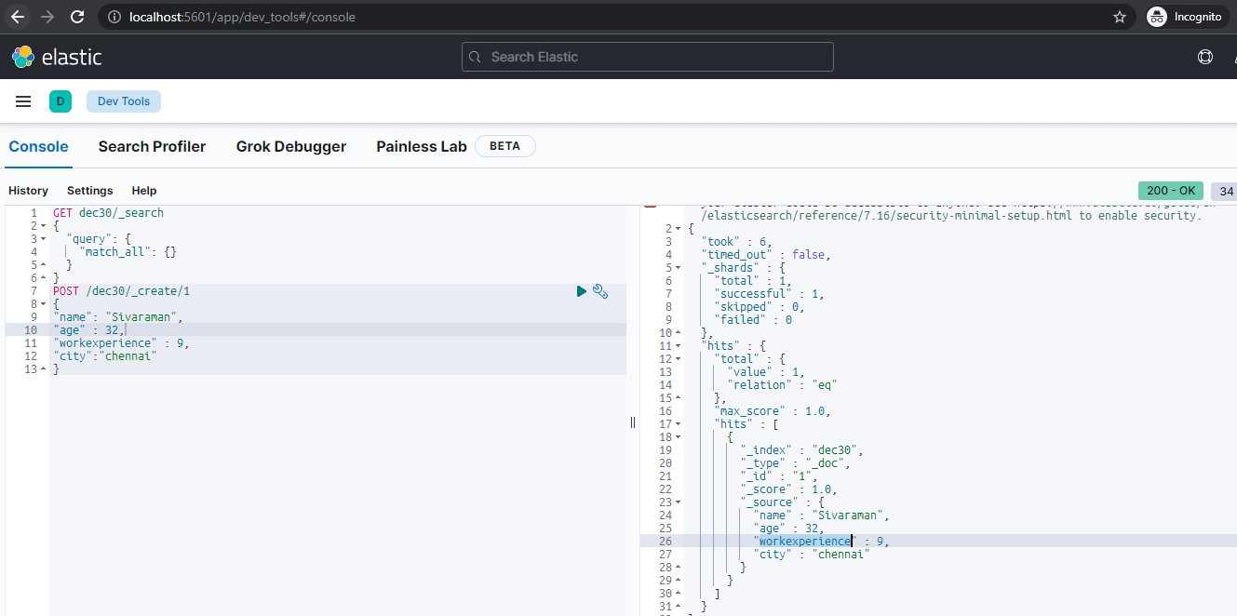Click the help icon in the top bar

pos(1205,57)
